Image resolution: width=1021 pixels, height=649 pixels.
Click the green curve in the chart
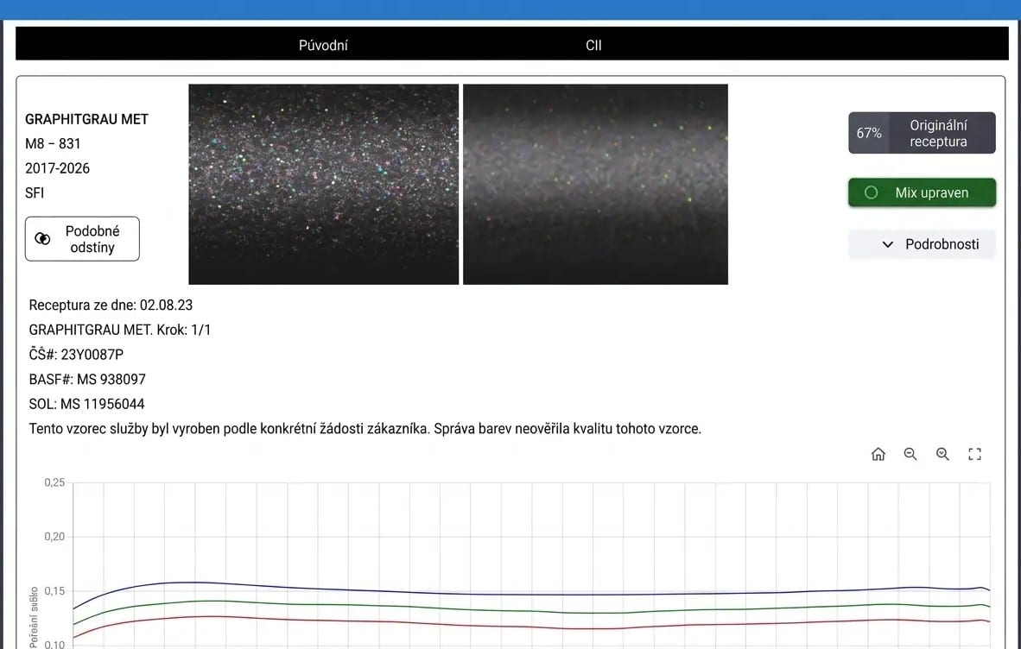pos(432,608)
